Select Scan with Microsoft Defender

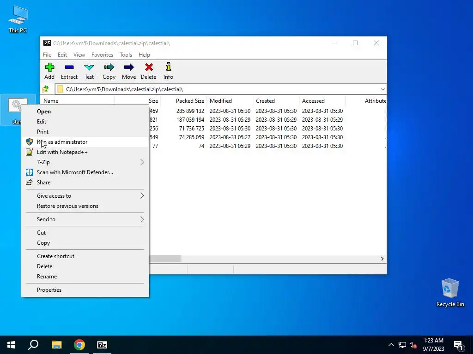click(85, 172)
